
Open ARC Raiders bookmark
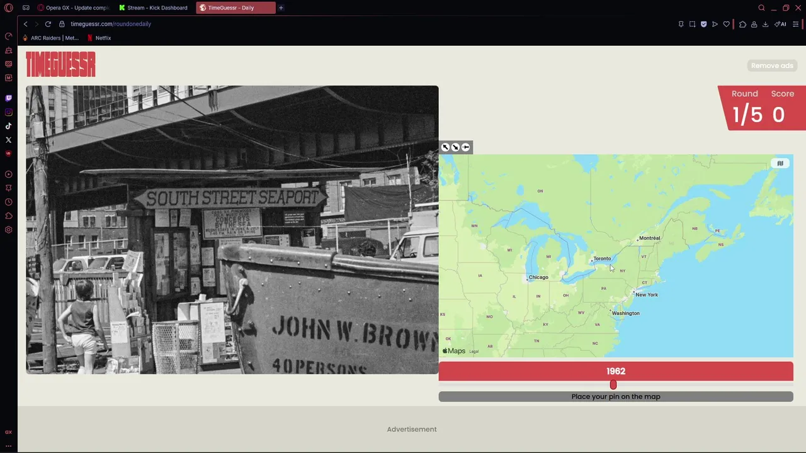click(x=50, y=38)
